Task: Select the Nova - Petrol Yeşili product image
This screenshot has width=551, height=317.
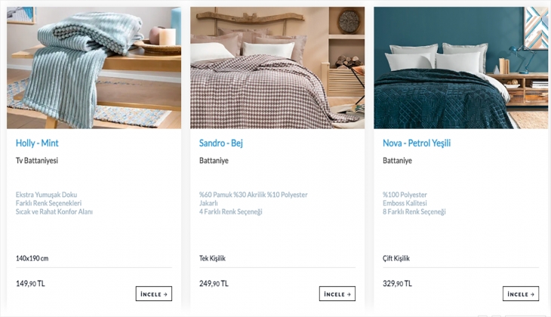Action: click(x=460, y=68)
